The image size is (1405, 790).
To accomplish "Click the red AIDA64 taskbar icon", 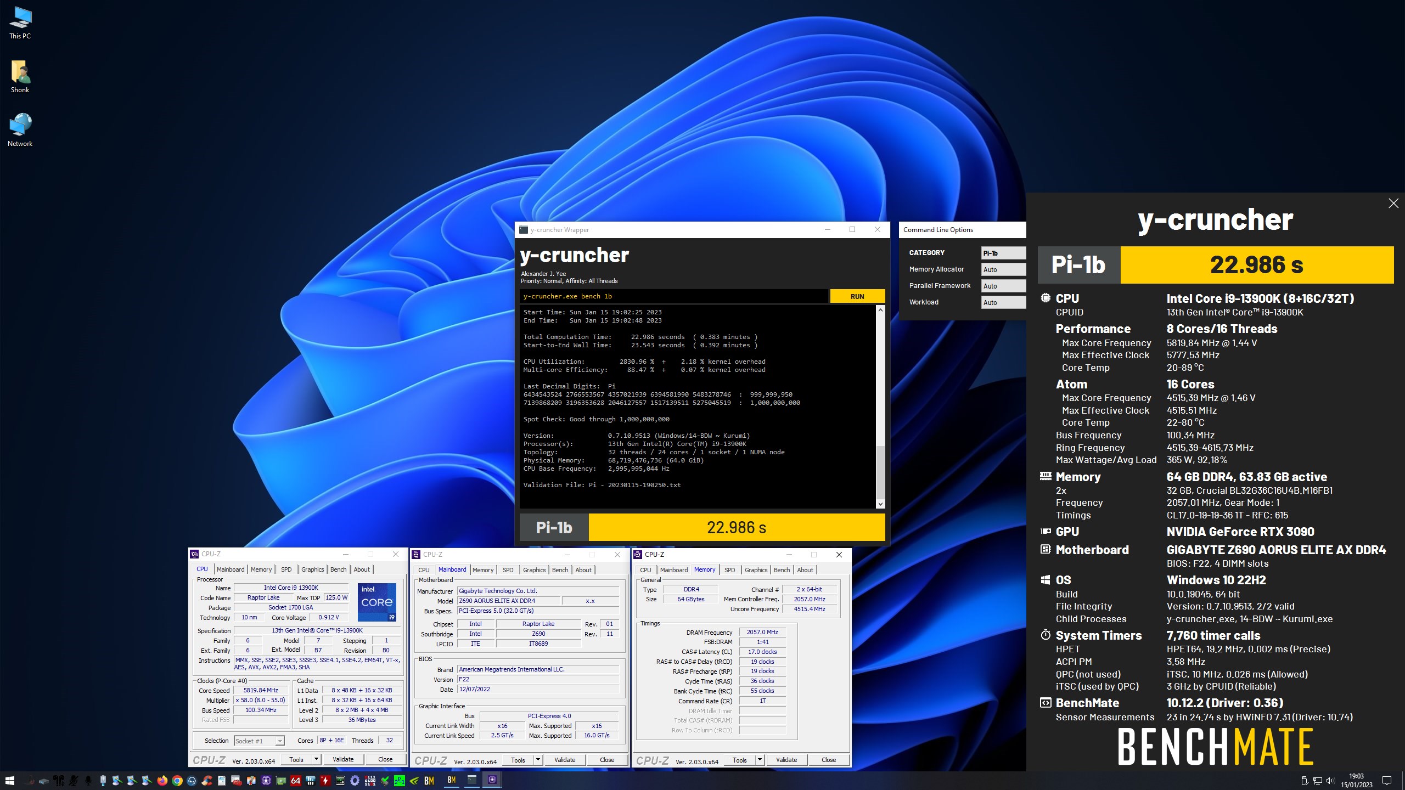I will pyautogui.click(x=295, y=781).
